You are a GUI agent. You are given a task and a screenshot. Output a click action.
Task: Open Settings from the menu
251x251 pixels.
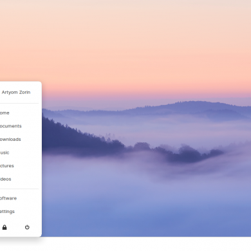7,212
